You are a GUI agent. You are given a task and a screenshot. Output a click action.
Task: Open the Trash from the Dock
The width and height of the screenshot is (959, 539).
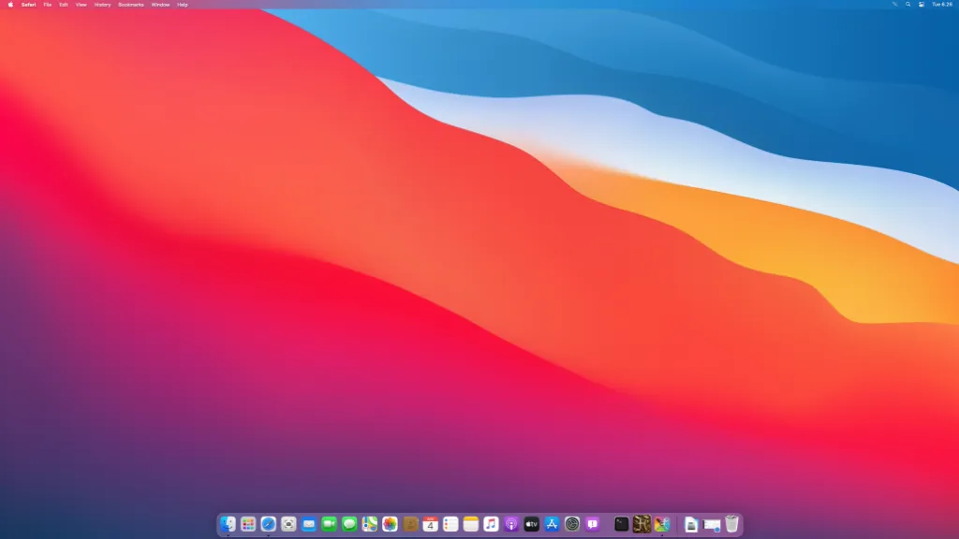point(731,524)
